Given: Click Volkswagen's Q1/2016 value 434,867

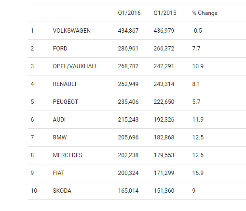Looking at the screenshot, I should [x=128, y=31].
